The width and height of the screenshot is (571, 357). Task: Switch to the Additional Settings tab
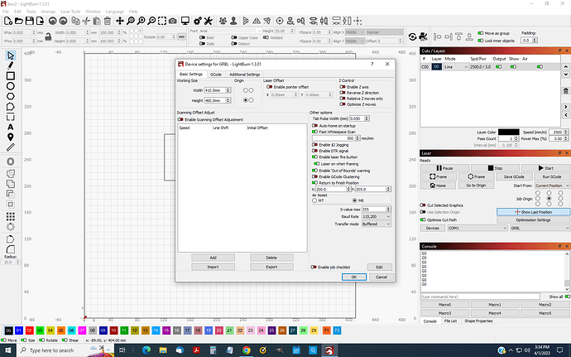[245, 75]
